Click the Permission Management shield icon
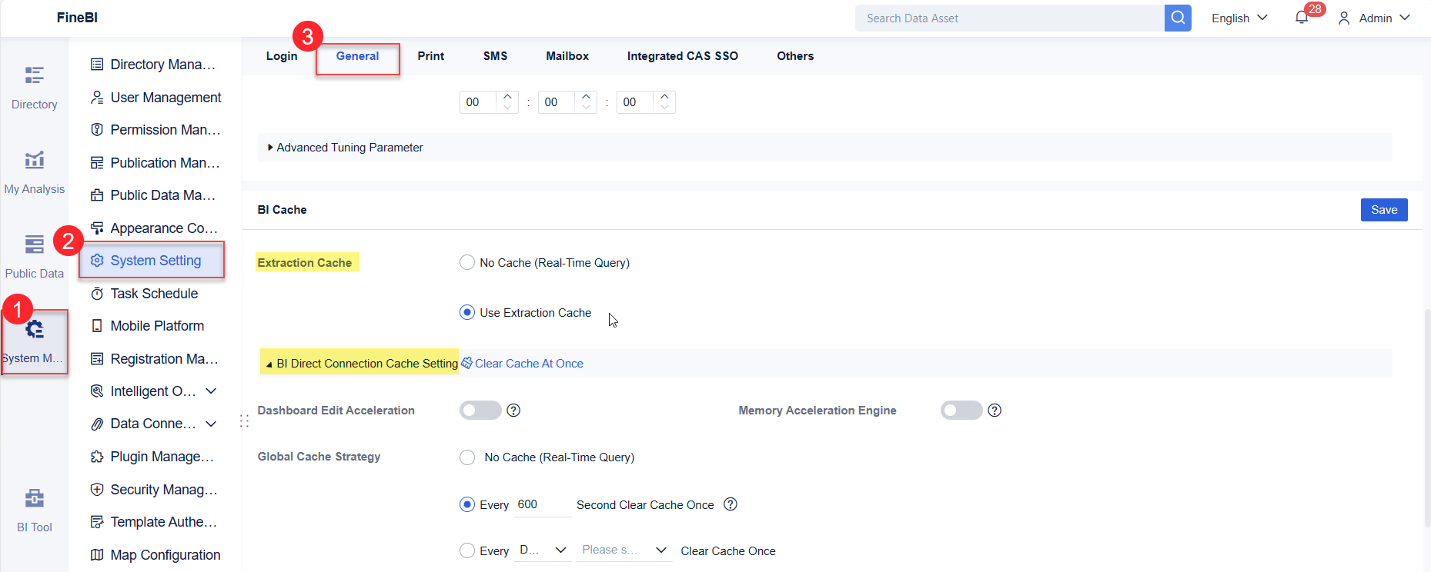The height and width of the screenshot is (572, 1431). [x=97, y=130]
